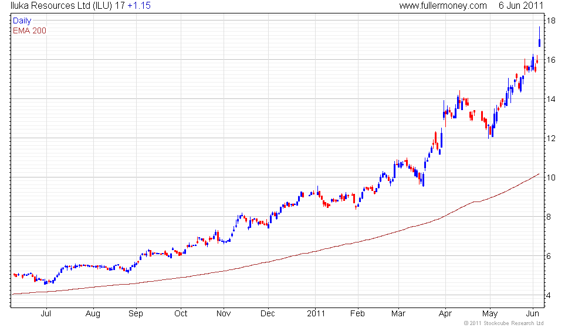Click the date '6 Jun 2011'
This screenshot has height=328, width=575.
click(x=521, y=6)
